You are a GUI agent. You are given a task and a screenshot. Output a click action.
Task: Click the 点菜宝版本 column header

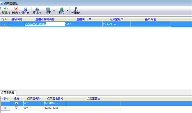click(116, 19)
